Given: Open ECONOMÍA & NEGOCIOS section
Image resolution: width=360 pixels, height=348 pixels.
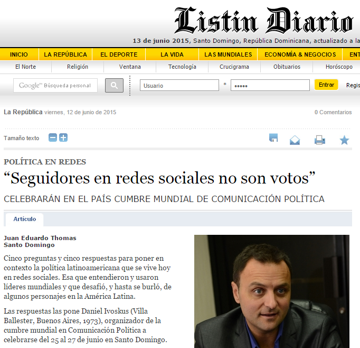Looking at the screenshot, I should click(x=300, y=54).
